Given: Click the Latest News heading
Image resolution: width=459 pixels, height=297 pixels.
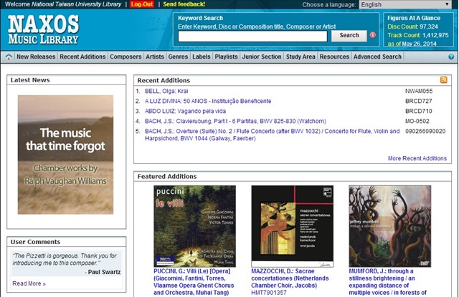Looking at the screenshot, I should point(30,80).
